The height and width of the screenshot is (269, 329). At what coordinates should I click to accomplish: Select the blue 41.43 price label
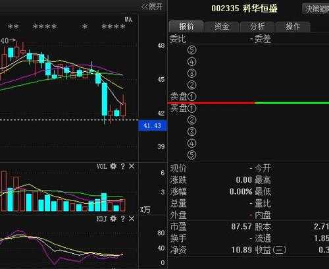[x=153, y=126]
